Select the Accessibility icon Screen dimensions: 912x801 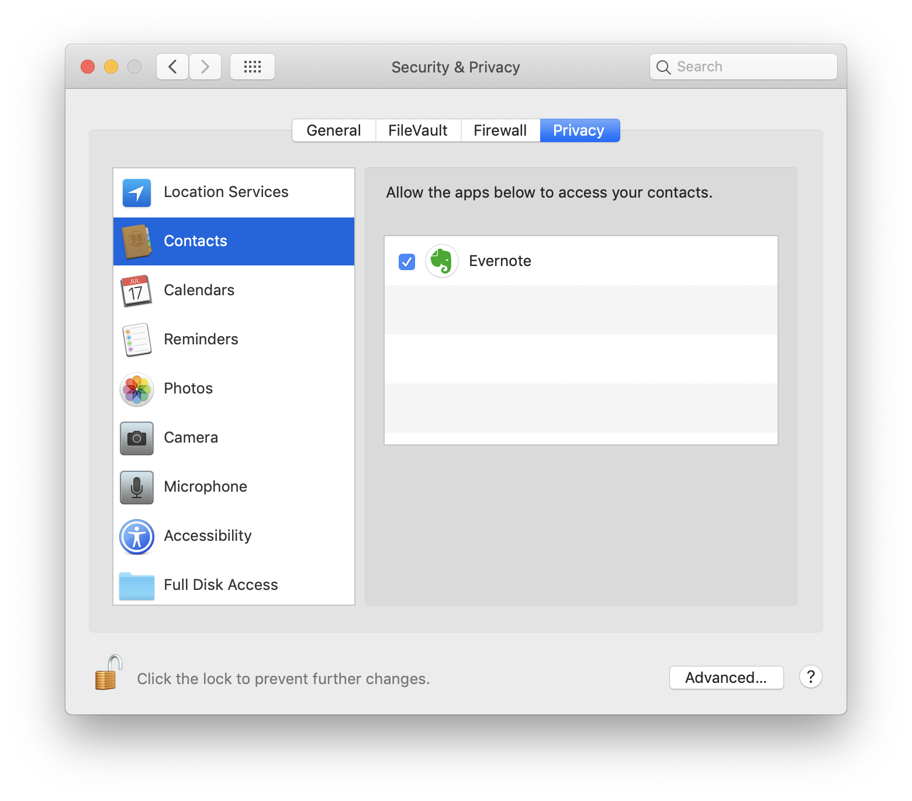[x=137, y=536]
